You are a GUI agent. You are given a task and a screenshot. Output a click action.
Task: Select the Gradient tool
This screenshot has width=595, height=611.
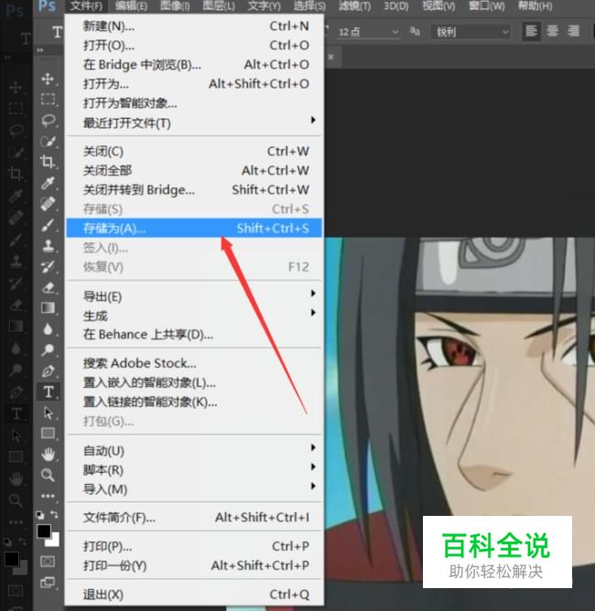coord(48,308)
